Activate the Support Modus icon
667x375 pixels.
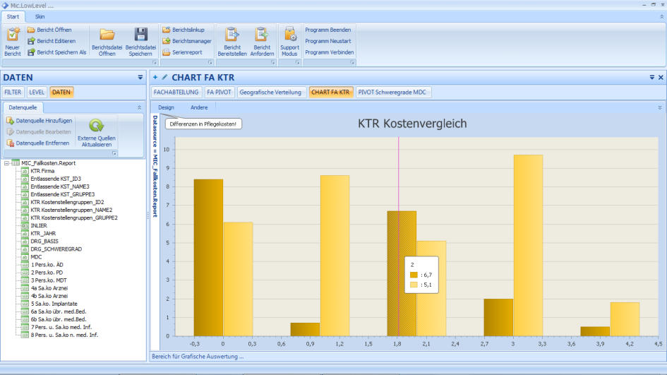289,35
